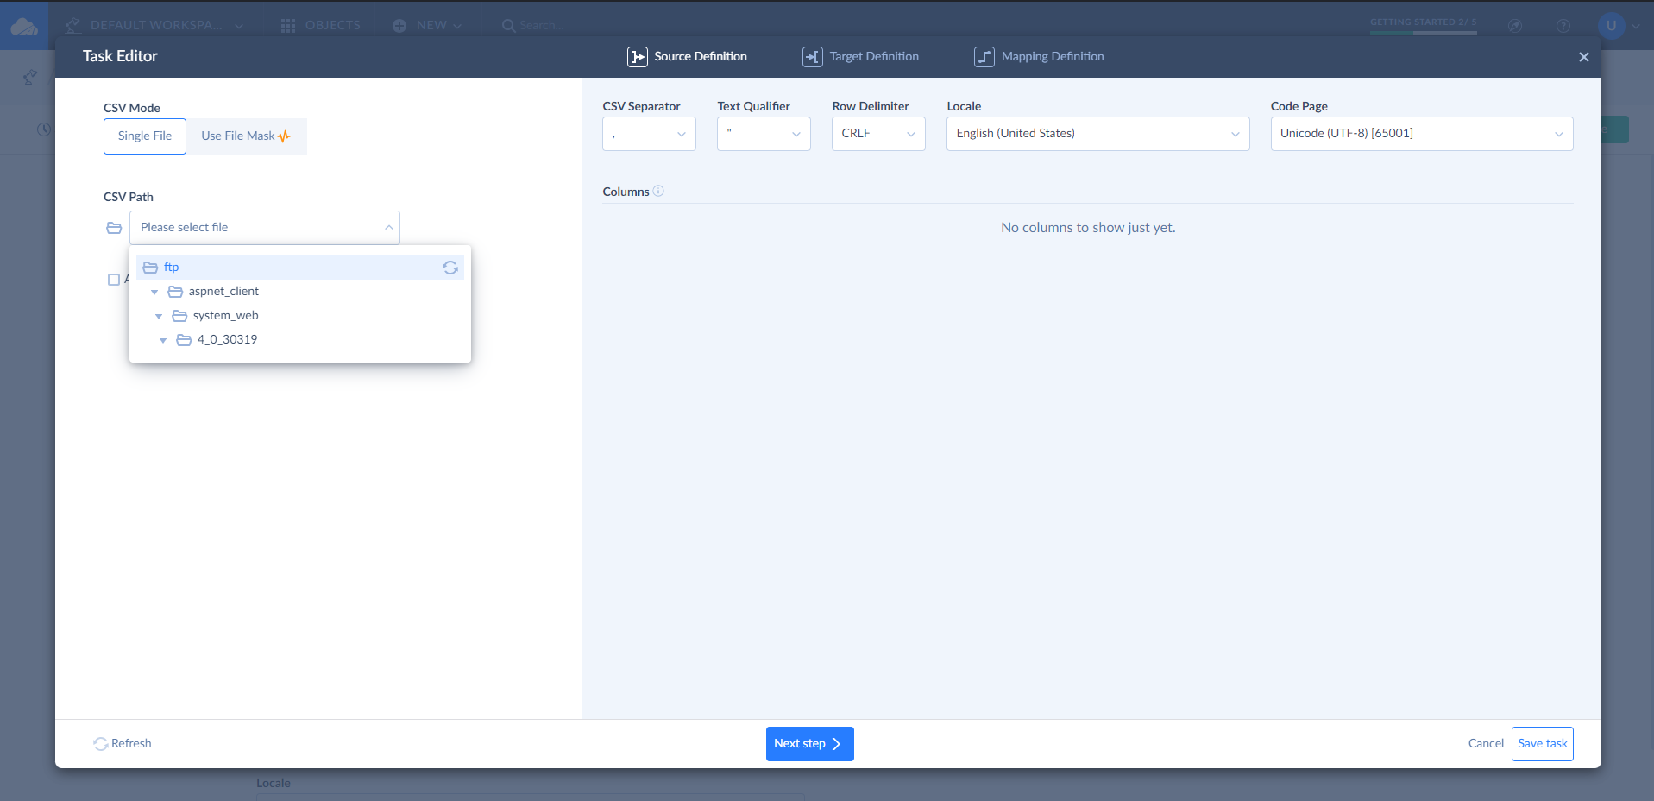The height and width of the screenshot is (801, 1654).
Task: Open the New menu
Action: (x=427, y=25)
